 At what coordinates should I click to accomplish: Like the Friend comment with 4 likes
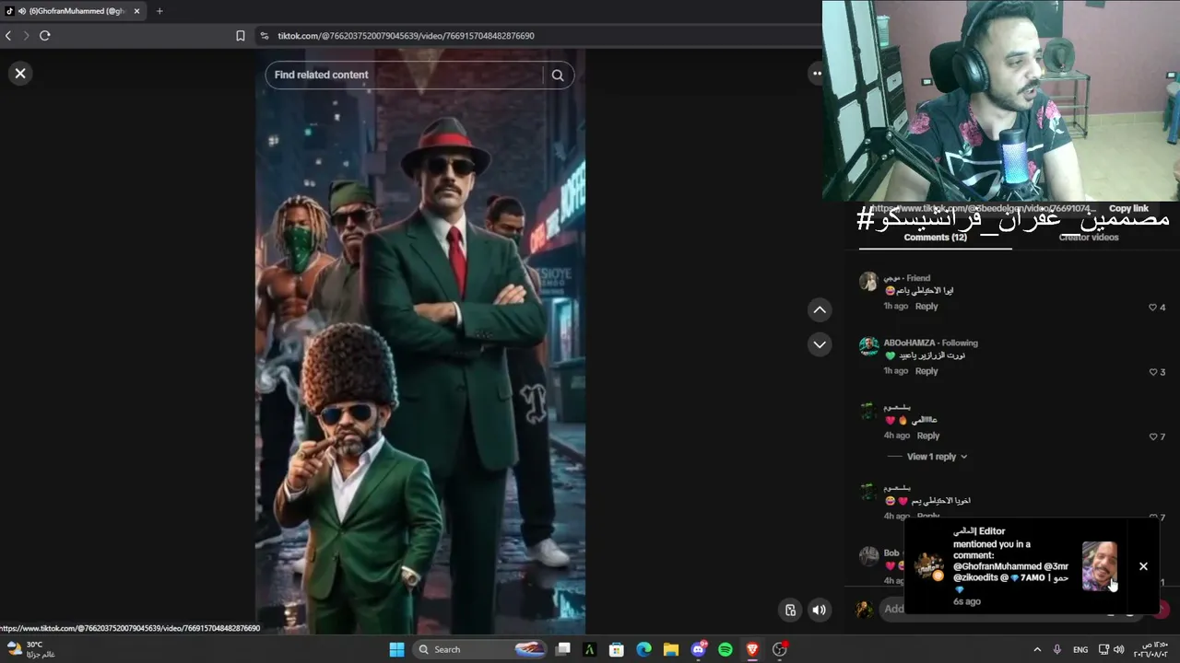pos(1152,308)
